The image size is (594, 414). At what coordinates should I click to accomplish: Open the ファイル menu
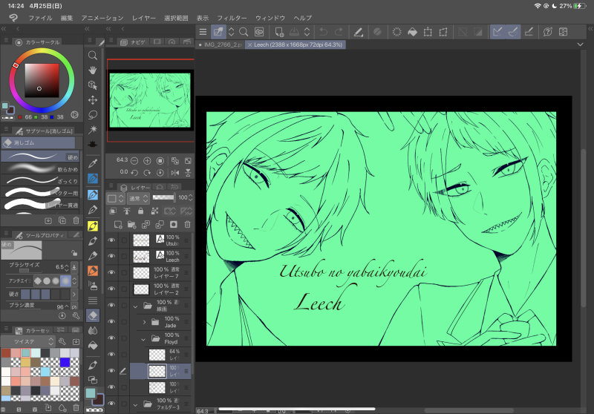click(x=40, y=18)
